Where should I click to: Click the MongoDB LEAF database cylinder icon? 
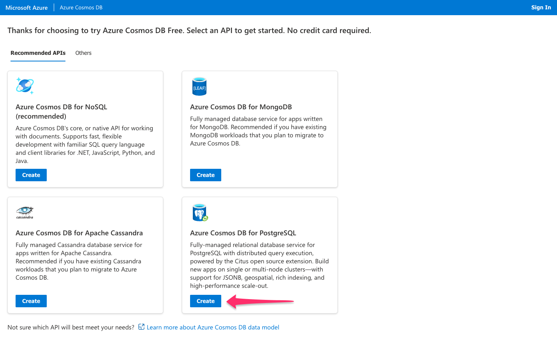coord(199,86)
